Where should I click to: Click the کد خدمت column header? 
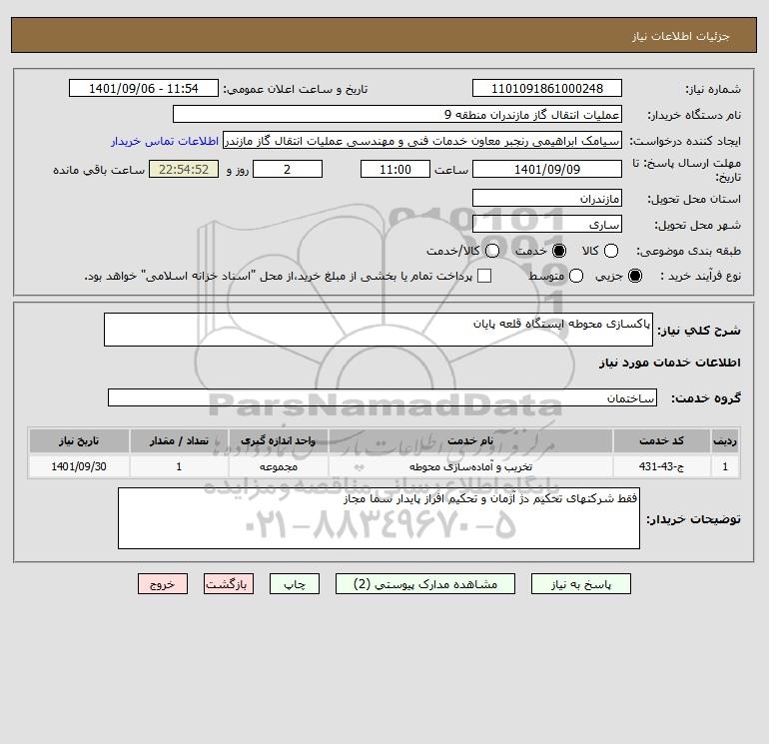pos(661,440)
